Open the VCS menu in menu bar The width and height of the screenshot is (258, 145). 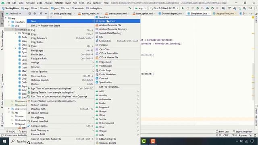(x=89, y=3)
